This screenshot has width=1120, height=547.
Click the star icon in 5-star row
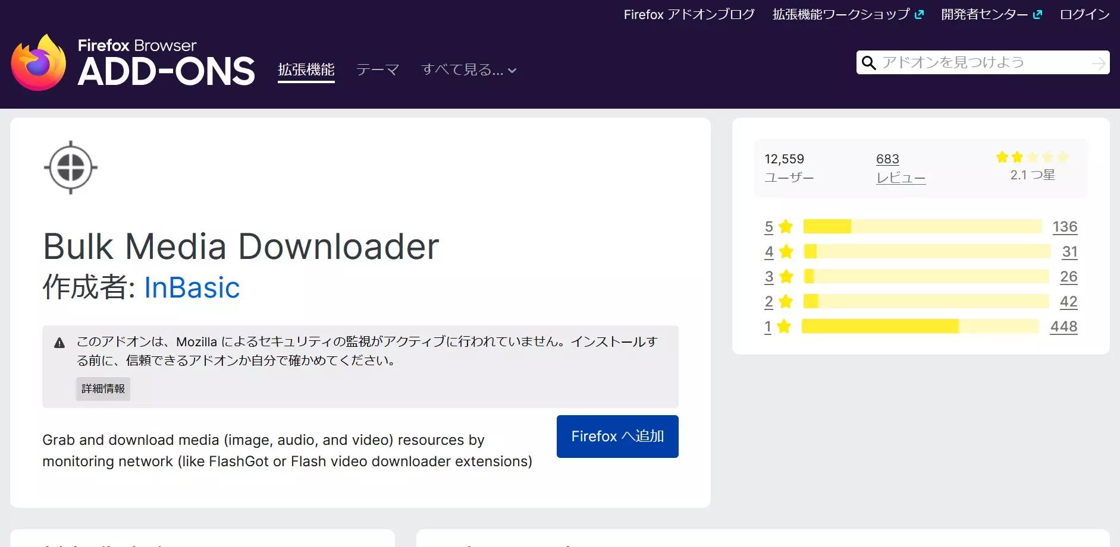pos(786,226)
